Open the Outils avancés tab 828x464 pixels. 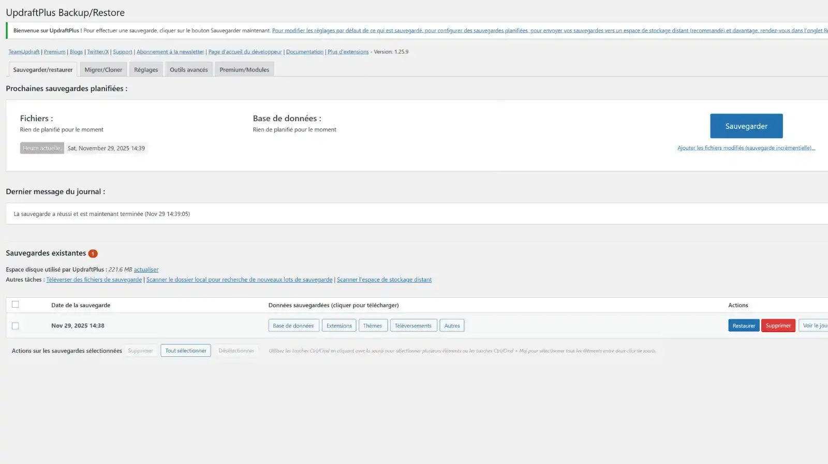[188, 69]
